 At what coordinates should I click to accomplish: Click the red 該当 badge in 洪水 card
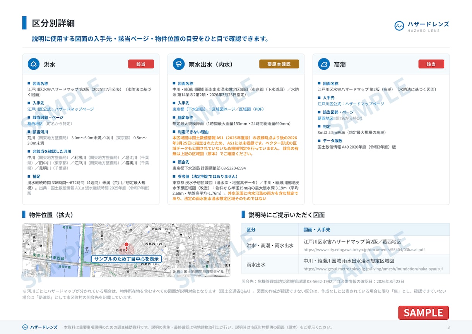[141, 64]
